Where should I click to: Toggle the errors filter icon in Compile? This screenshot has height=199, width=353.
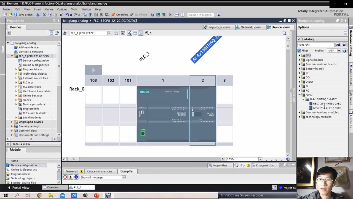point(65,177)
